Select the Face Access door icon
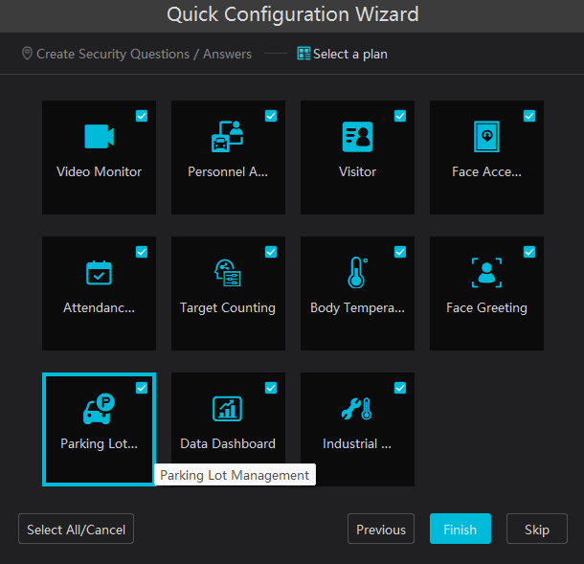The width and height of the screenshot is (584, 564). 486,137
